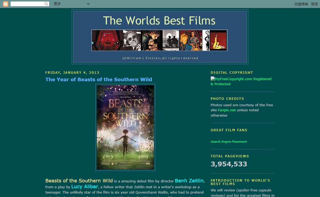Click the orange Blogger logo icon
The image size is (320, 197).
(6, 4)
